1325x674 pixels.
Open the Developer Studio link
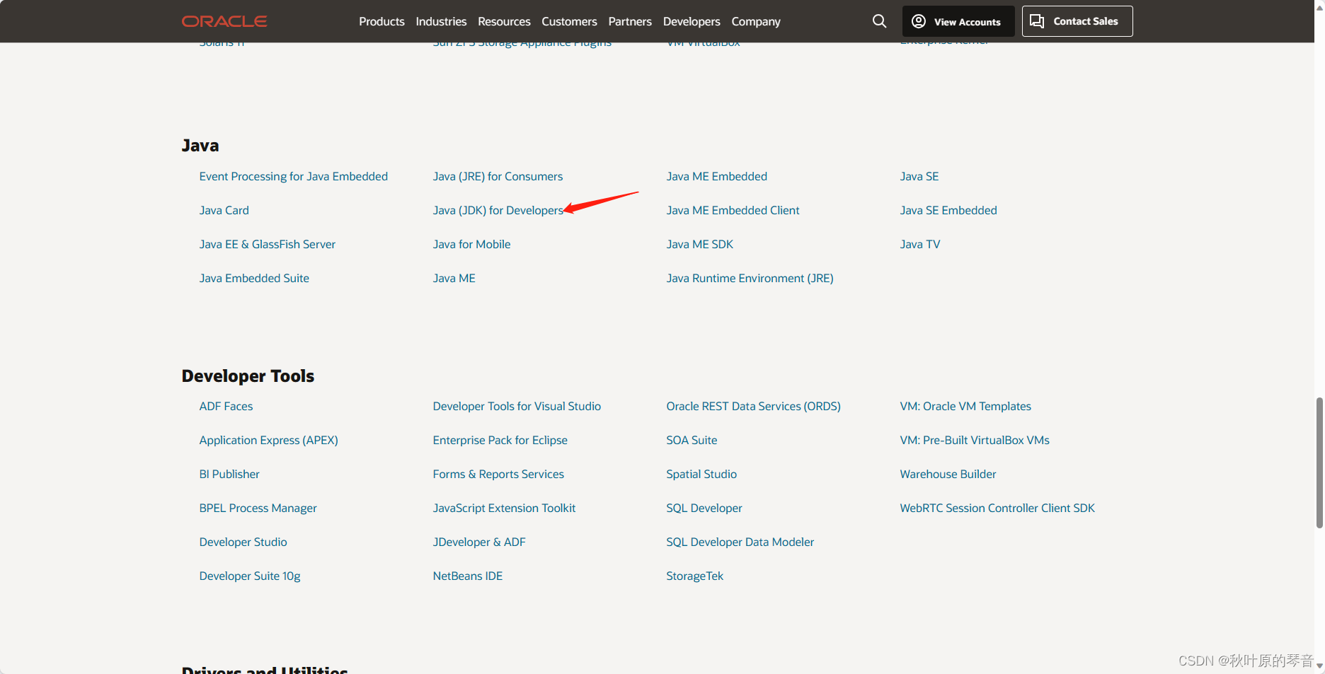tap(243, 542)
